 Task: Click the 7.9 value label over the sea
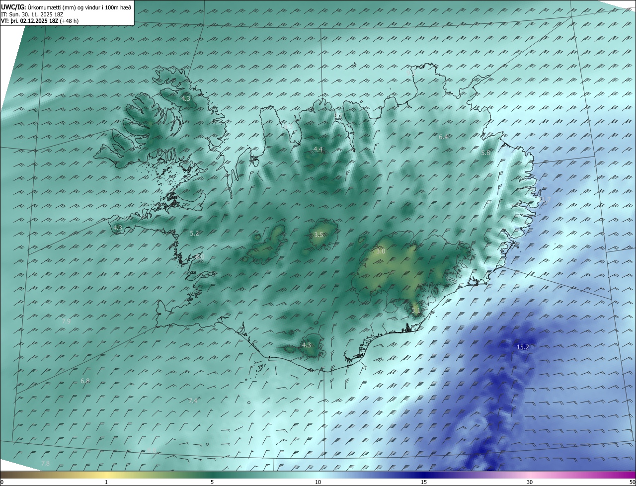pos(66,322)
